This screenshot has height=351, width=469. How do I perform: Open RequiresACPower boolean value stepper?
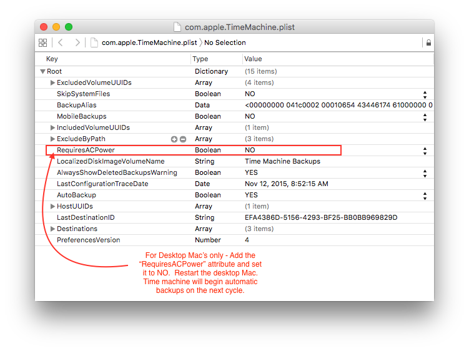pyautogui.click(x=425, y=151)
